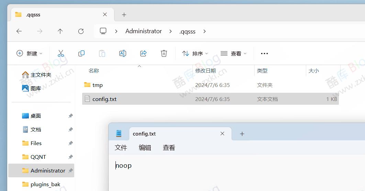Screen dimensions: 365x191
Task: Click .qqsss in the address breadcrumb
Action: click(x=187, y=31)
